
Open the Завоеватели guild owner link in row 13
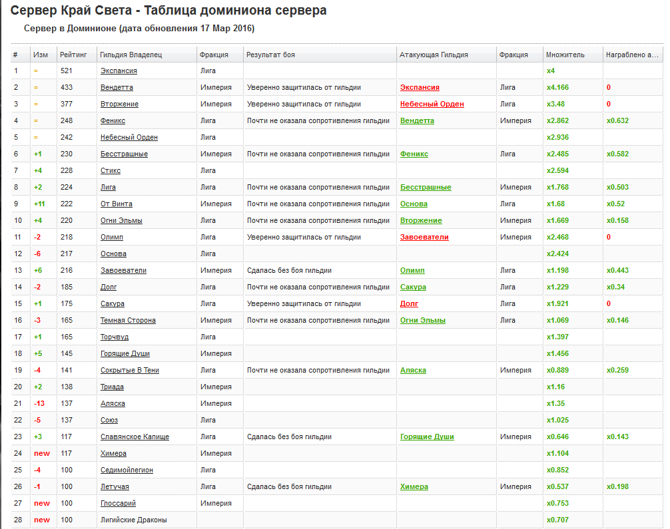point(123,271)
